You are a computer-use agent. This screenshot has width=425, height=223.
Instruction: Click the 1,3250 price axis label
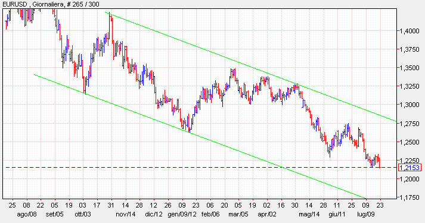coord(410,86)
